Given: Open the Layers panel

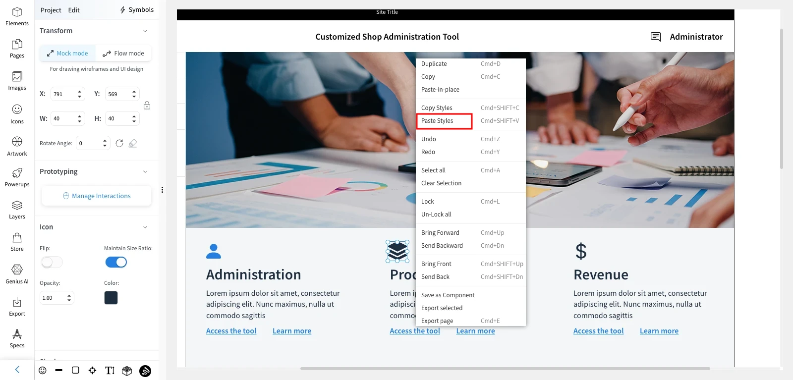Looking at the screenshot, I should point(17,210).
